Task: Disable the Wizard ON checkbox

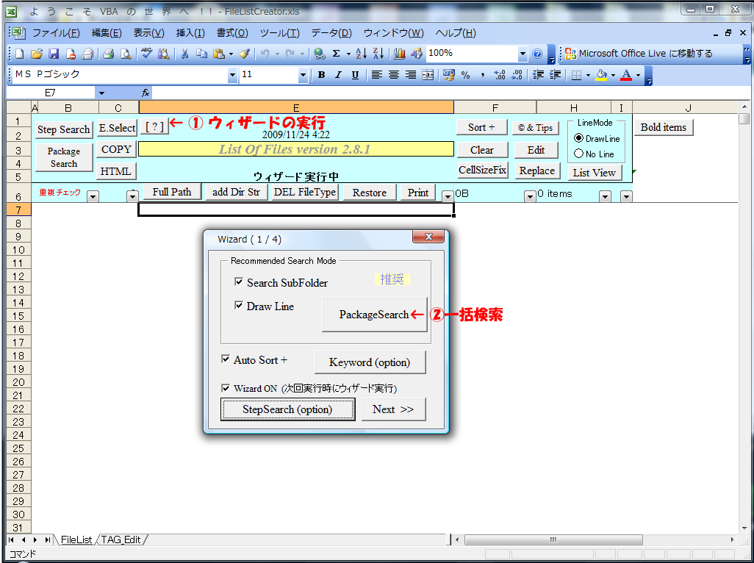Action: point(226,387)
